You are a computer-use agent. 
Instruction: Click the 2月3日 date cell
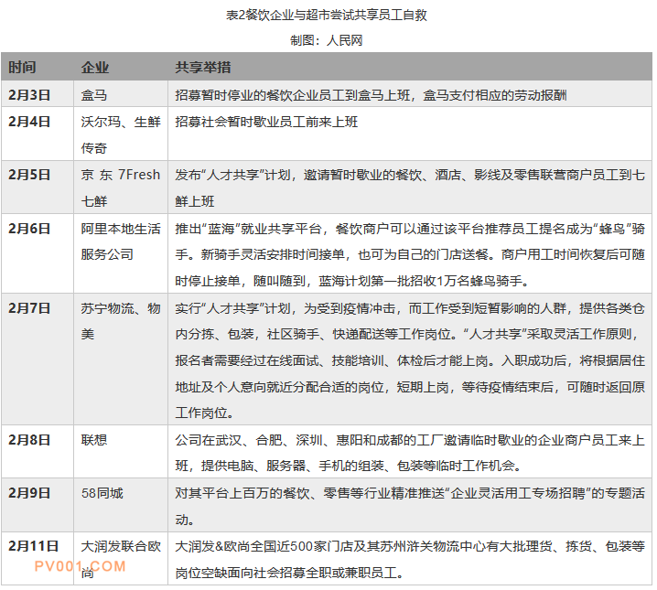point(29,94)
